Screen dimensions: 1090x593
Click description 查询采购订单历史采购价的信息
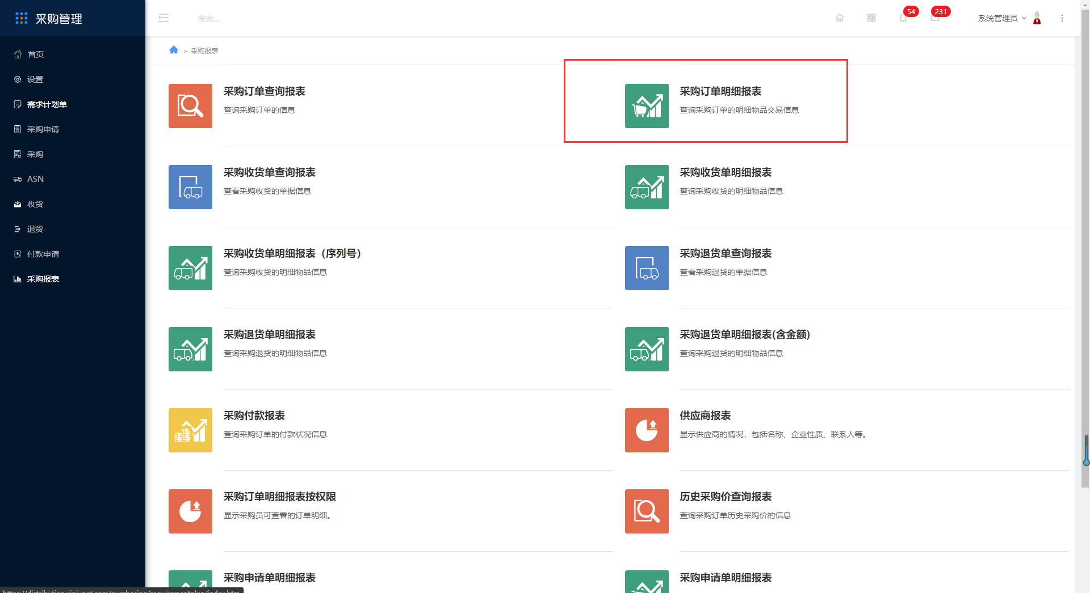point(735,515)
